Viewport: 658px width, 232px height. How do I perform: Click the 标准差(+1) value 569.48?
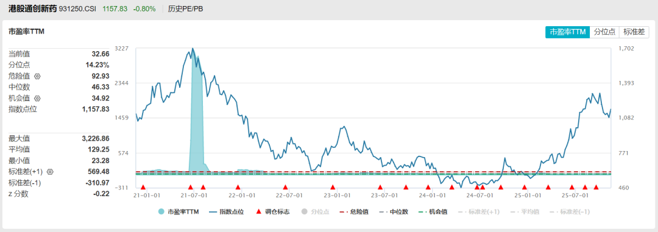point(99,172)
